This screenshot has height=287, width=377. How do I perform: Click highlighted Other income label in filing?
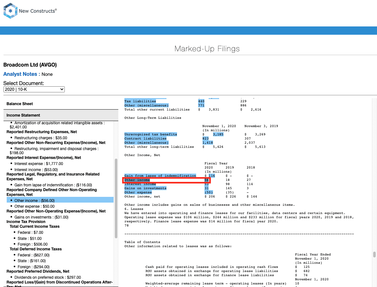(137, 180)
